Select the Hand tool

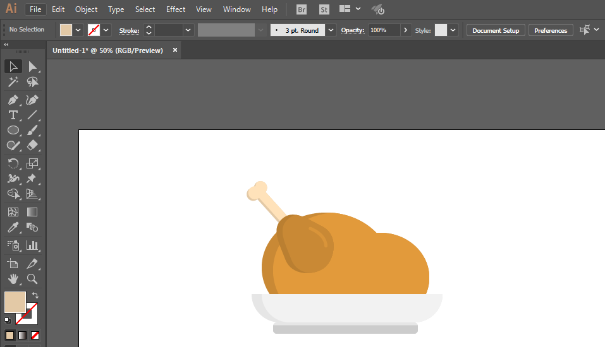pos(13,279)
